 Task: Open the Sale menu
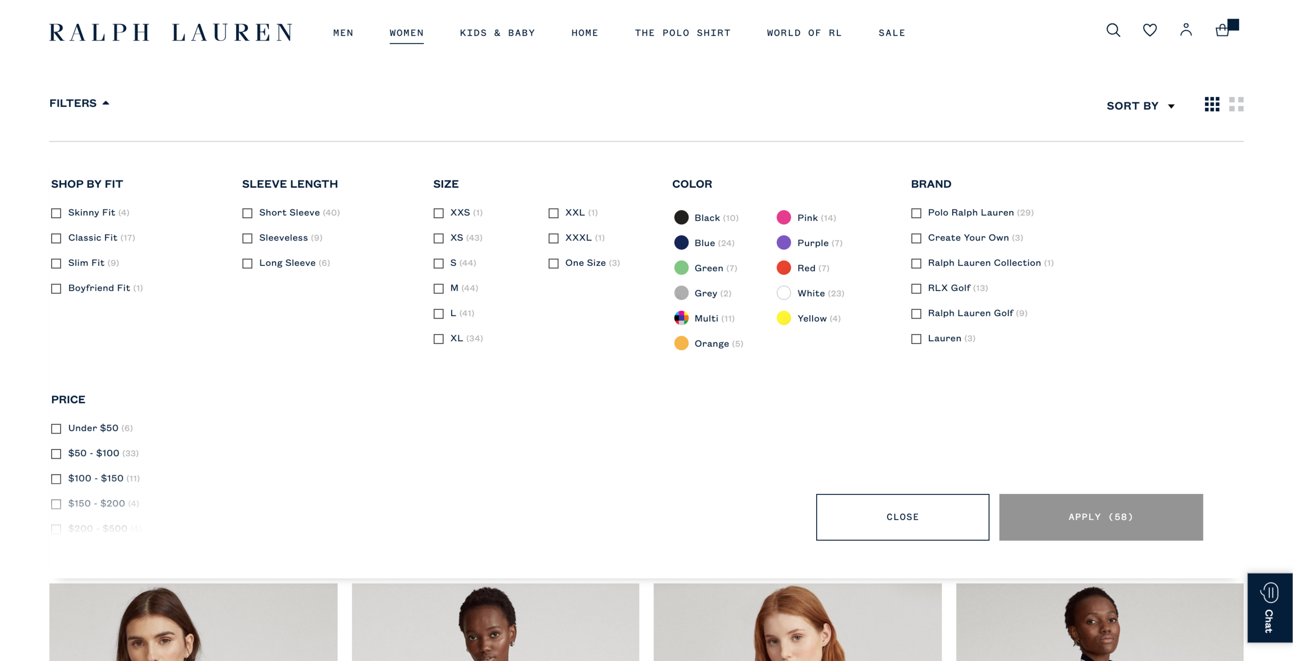point(892,33)
